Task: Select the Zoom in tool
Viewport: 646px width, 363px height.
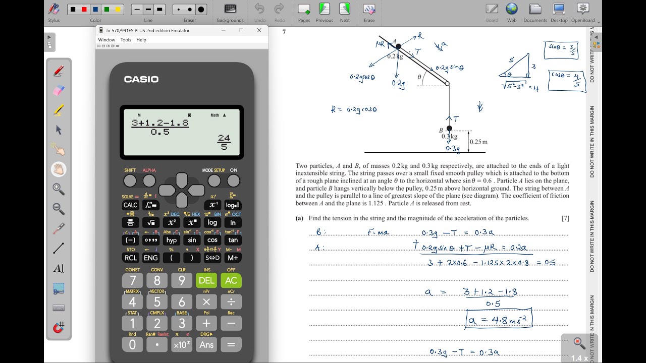Action: 59,189
